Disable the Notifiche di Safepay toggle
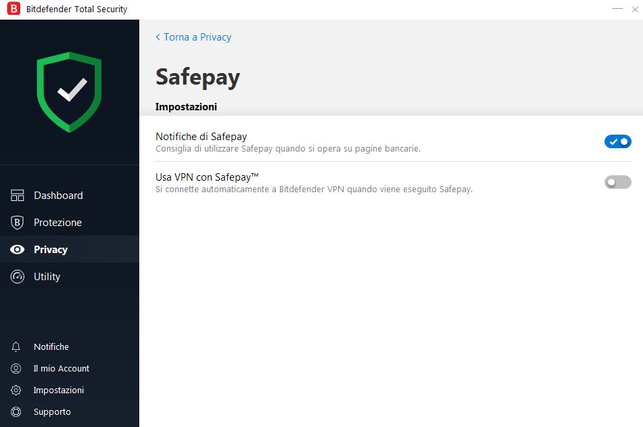 [x=617, y=141]
